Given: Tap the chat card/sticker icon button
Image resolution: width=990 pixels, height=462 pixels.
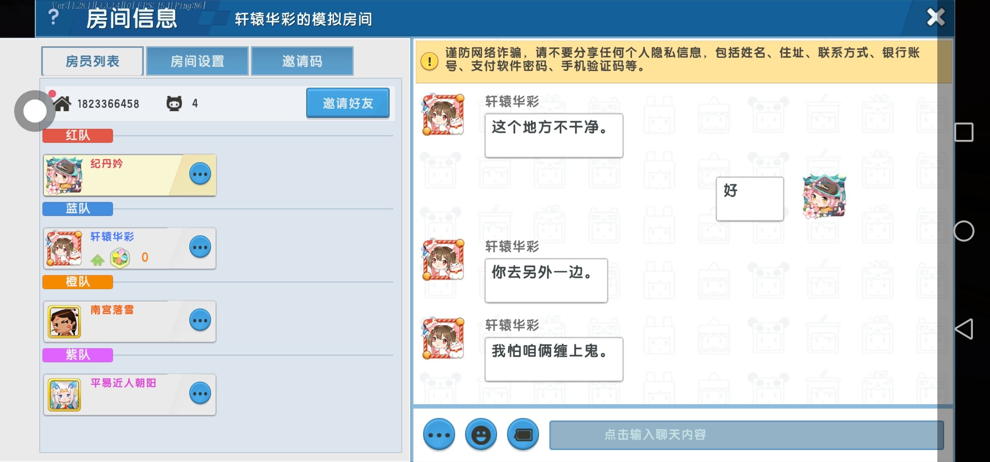Looking at the screenshot, I should pyautogui.click(x=523, y=435).
